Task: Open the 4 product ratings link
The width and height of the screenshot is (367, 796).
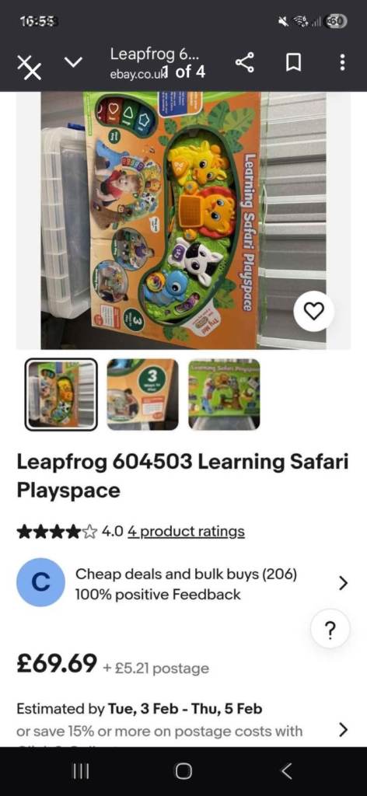Action: (x=186, y=532)
